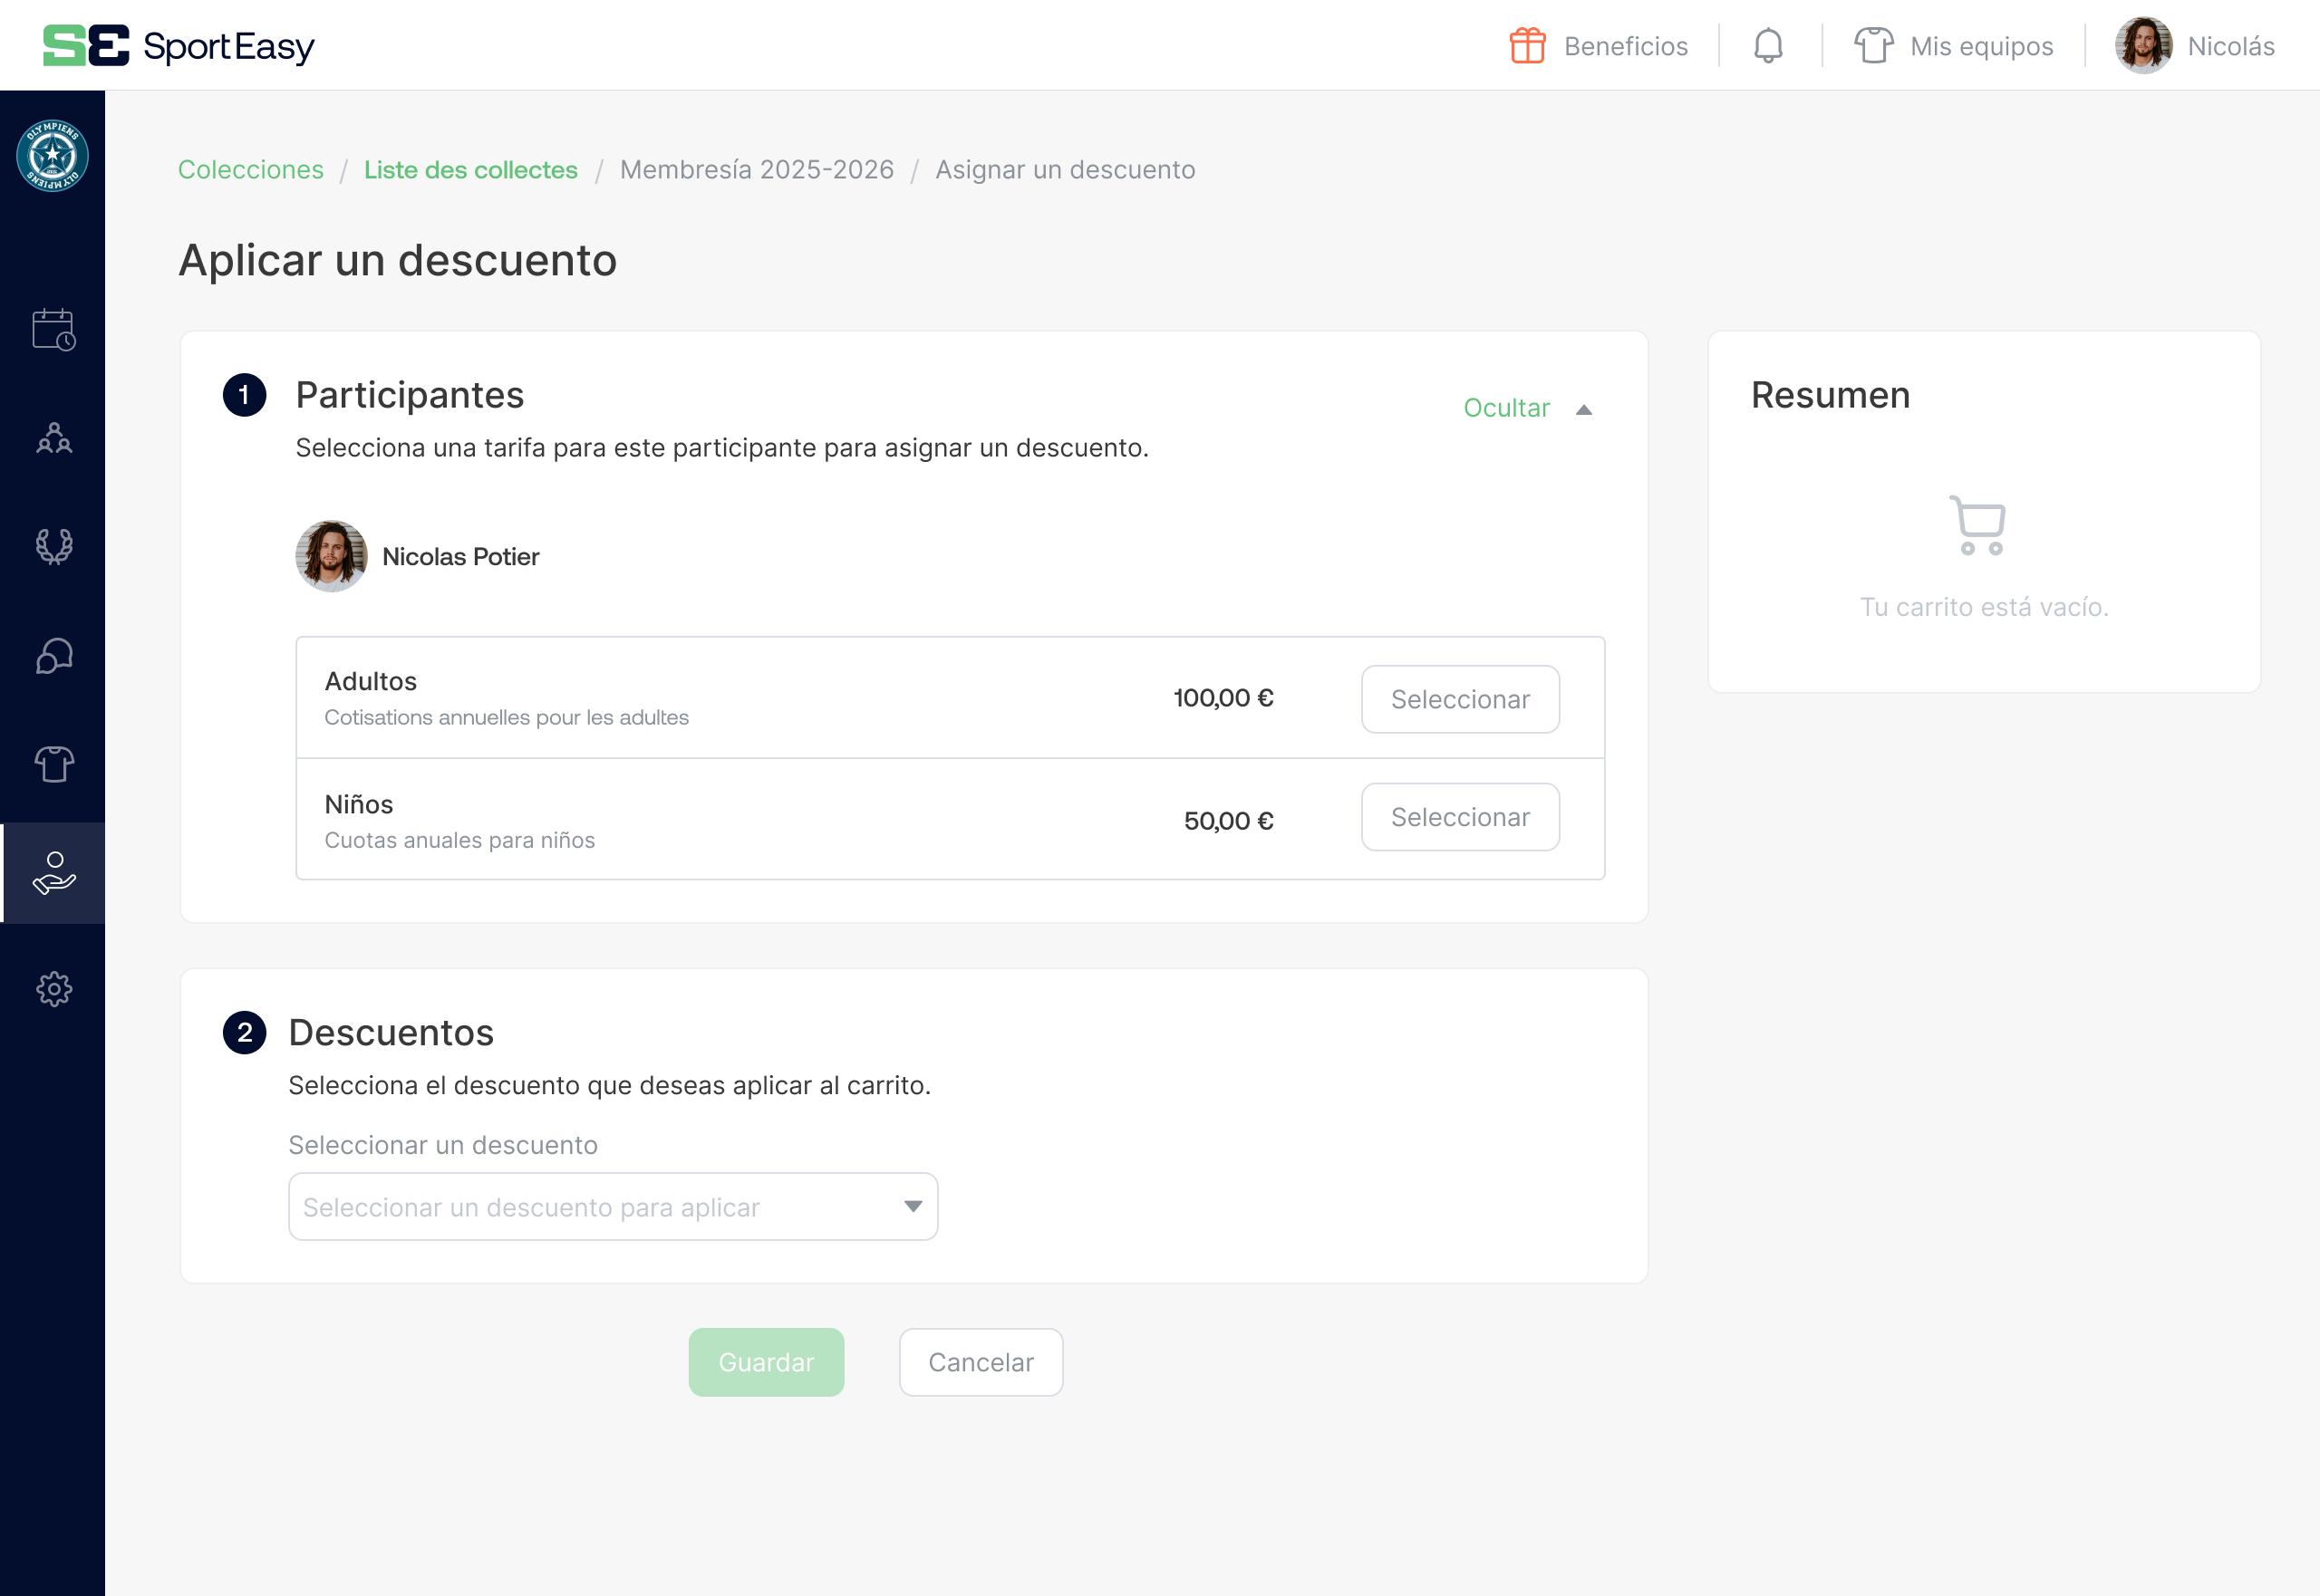Click the Guardar button
The image size is (2320, 1596).
pos(766,1362)
